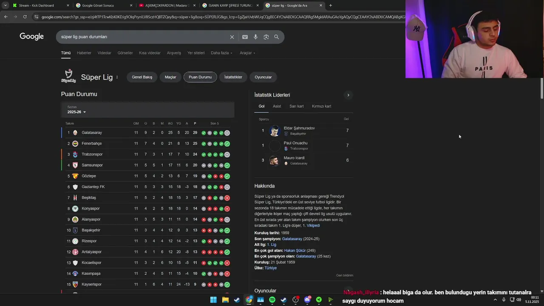Click the Trabzonspor team logo
This screenshot has height=306, width=544.
click(75, 154)
